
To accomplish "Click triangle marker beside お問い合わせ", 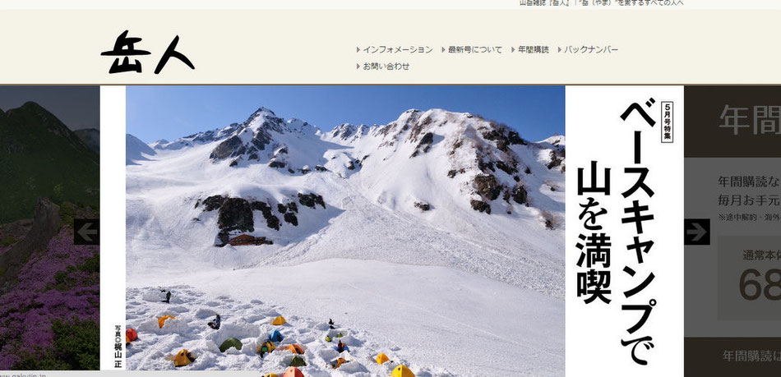I will (358, 67).
